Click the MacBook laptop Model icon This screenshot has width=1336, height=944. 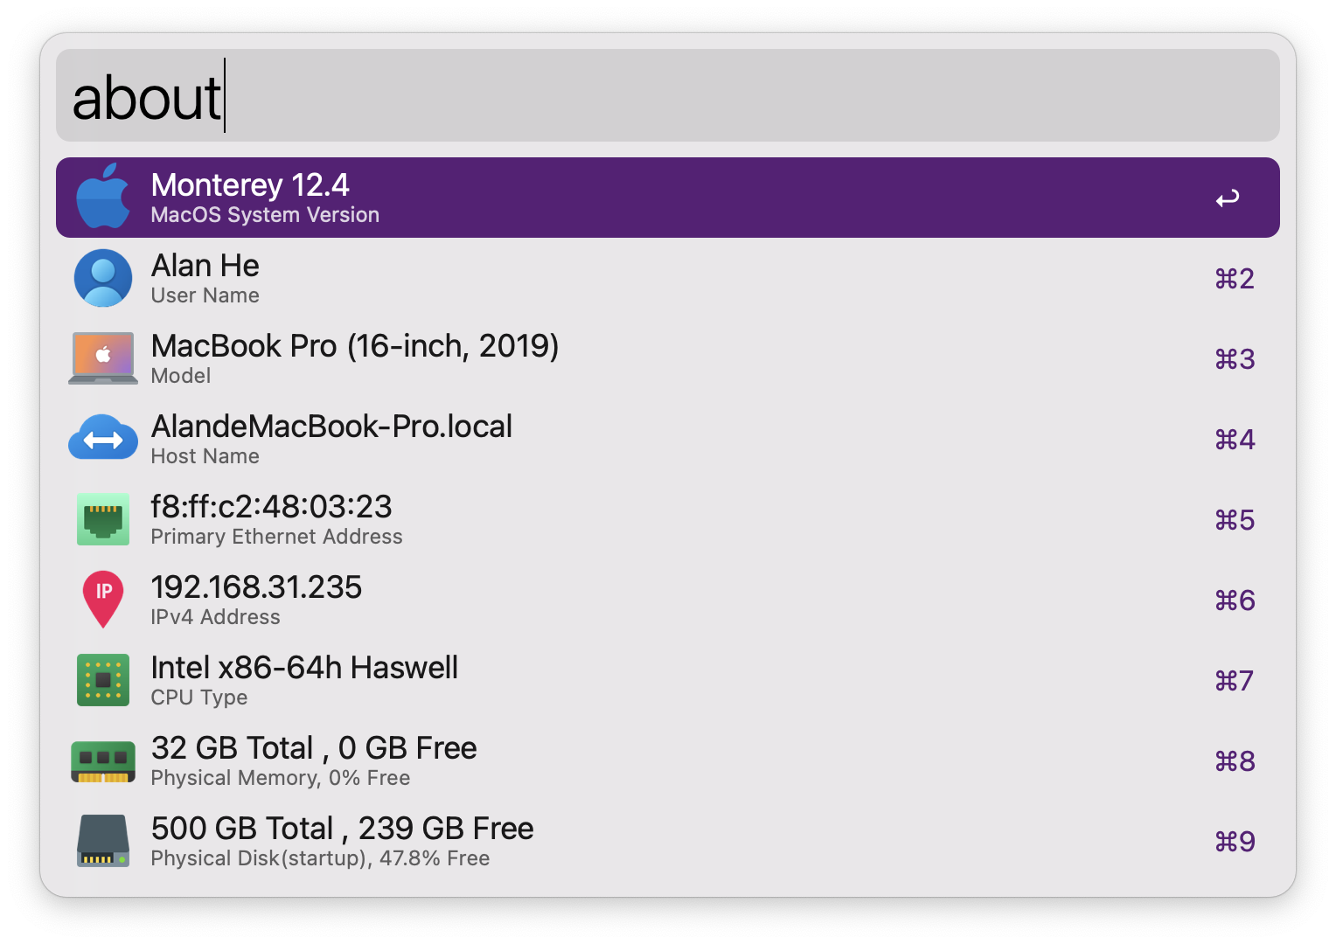103,358
